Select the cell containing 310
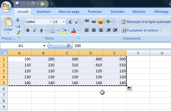 click(x=67, y=65)
